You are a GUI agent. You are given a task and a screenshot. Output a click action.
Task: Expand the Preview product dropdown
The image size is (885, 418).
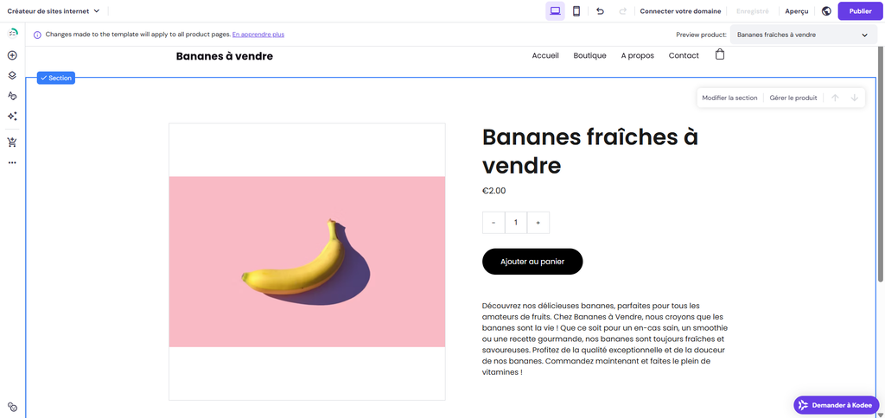pyautogui.click(x=801, y=35)
